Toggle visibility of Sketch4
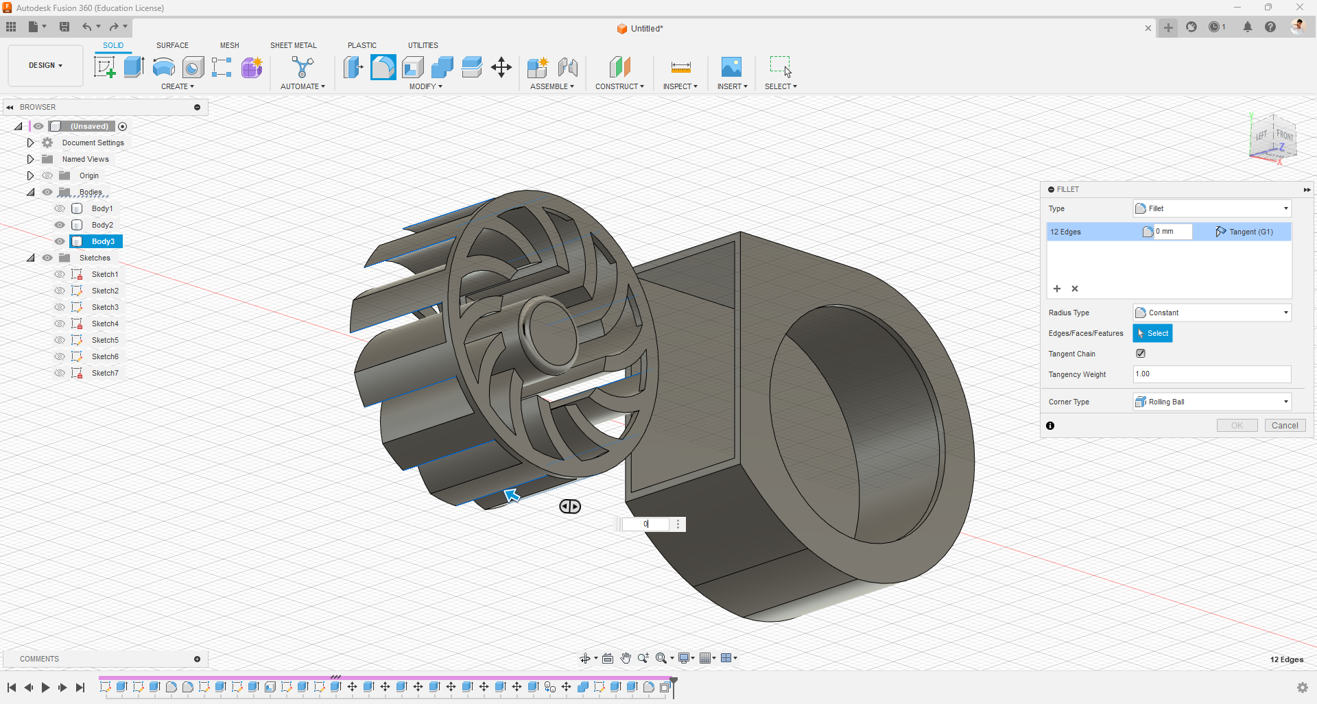The height and width of the screenshot is (704, 1317). coord(60,324)
